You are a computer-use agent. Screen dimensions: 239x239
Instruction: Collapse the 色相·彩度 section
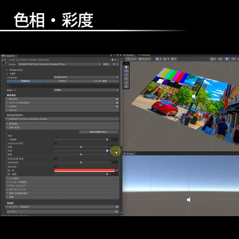click(x=62, y=127)
